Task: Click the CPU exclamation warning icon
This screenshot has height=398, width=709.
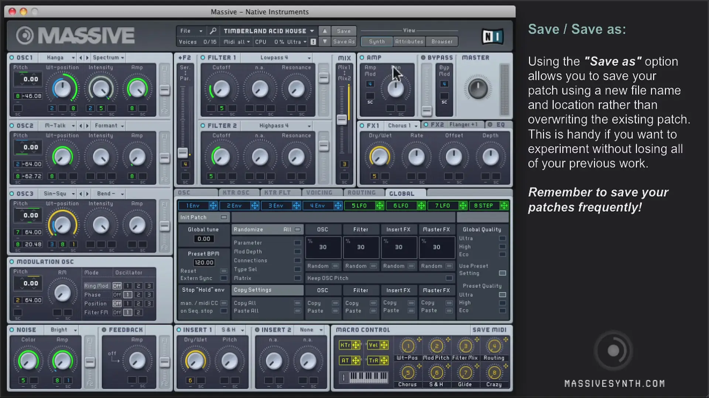Action: [313, 42]
